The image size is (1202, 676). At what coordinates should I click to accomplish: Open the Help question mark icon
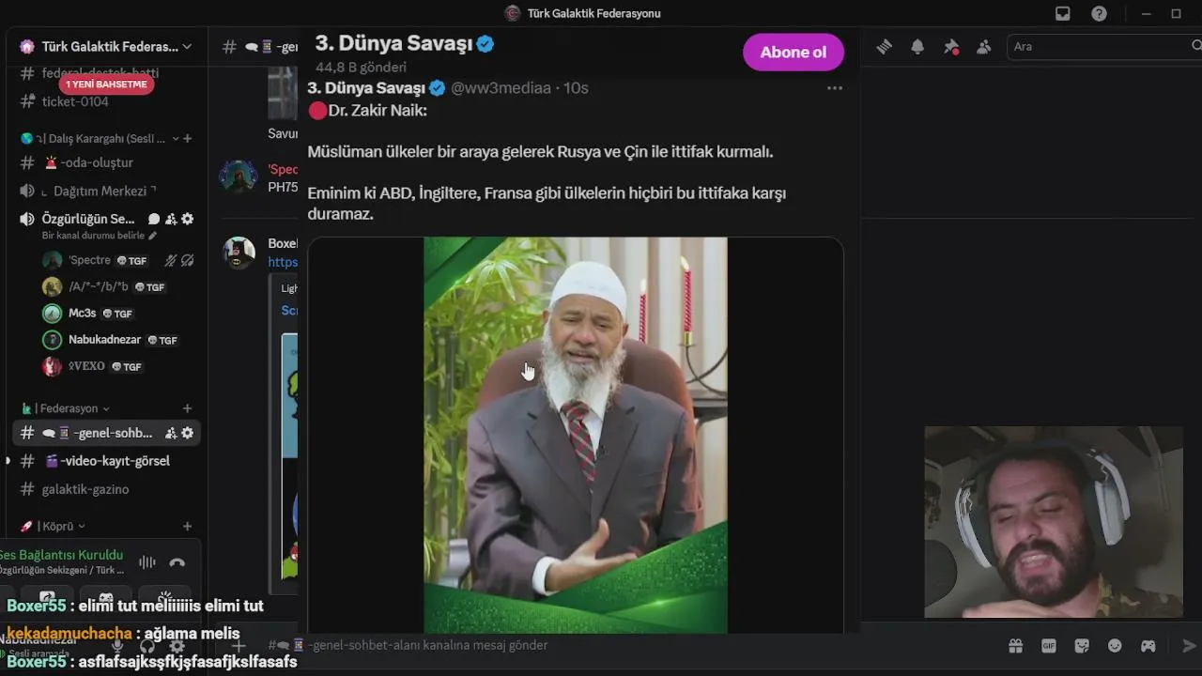pos(1099,13)
